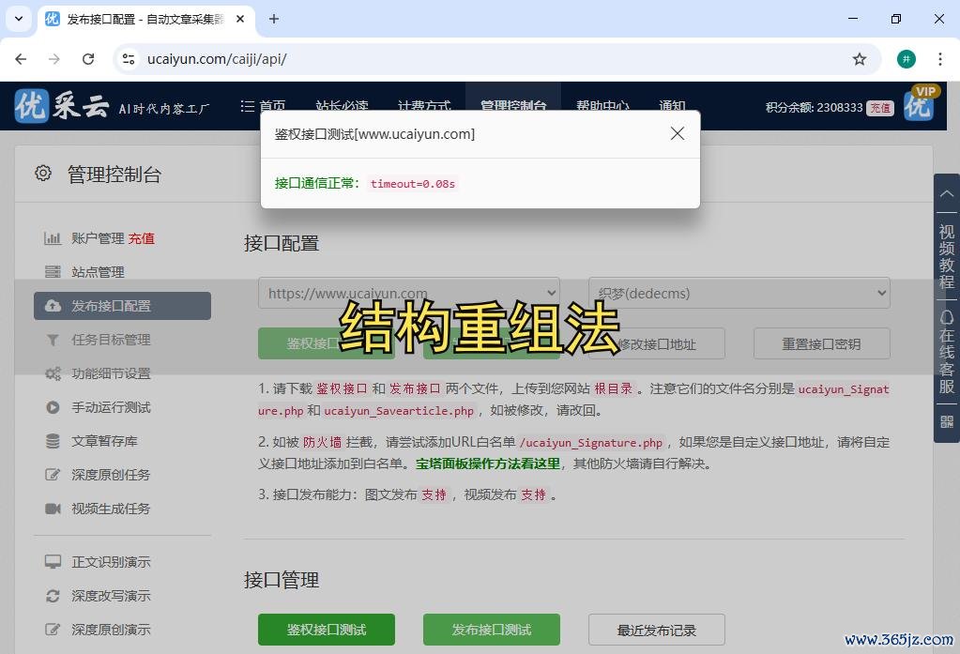Click timeout=0.08s result text
The image size is (960, 654).
pos(413,184)
